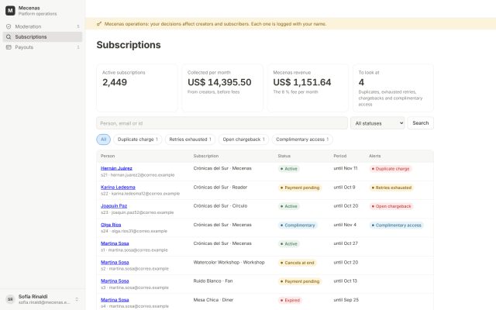Click the key icon in operations banner
Viewport: 496px width, 310px height.
click(99, 24)
